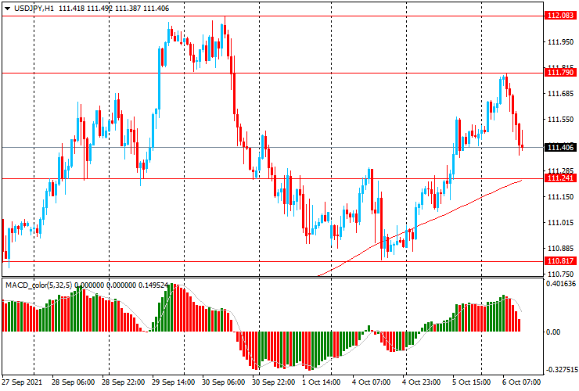Select the 111.241 support price label
This screenshot has height=391, width=579.
pyautogui.click(x=561, y=178)
